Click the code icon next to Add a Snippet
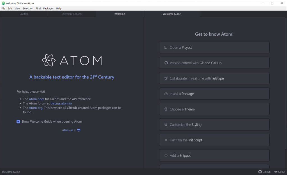Image resolution: width=287 pixels, height=175 pixels. tap(166, 155)
